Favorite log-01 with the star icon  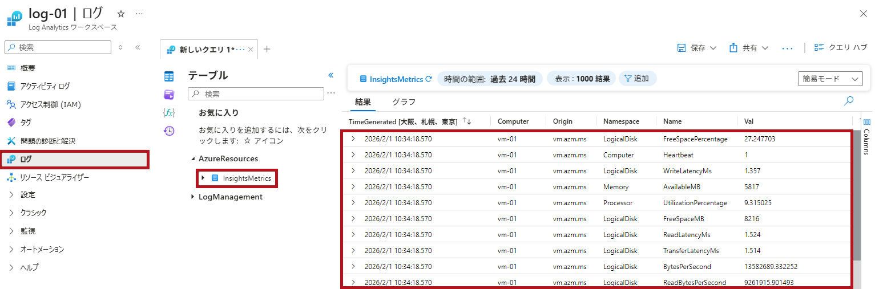point(121,14)
